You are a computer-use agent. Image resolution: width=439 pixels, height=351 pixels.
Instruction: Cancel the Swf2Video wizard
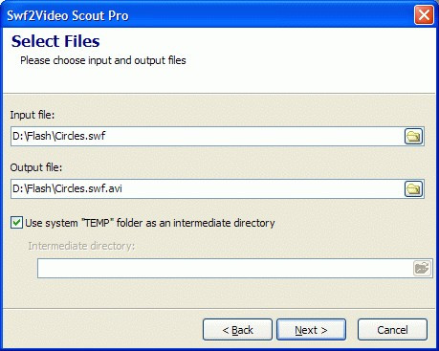pos(392,330)
